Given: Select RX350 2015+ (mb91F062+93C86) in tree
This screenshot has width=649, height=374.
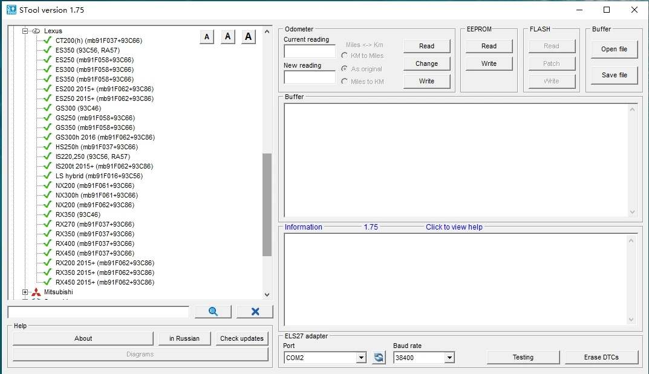Looking at the screenshot, I should 104,272.
